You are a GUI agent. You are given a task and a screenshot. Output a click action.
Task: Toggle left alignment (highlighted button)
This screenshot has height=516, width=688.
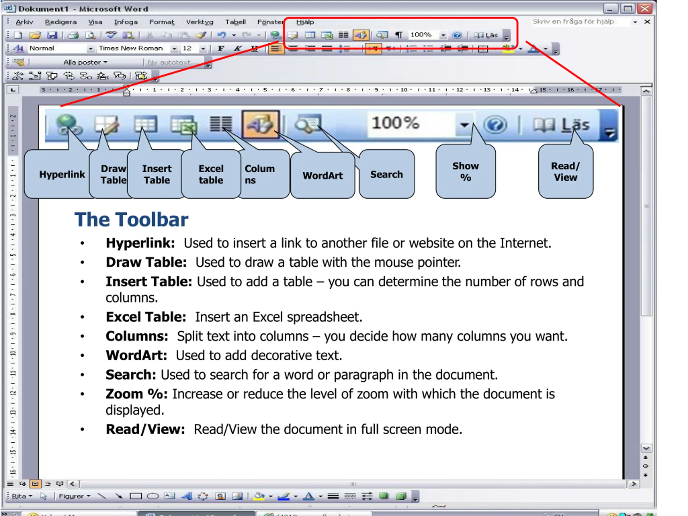tap(276, 49)
